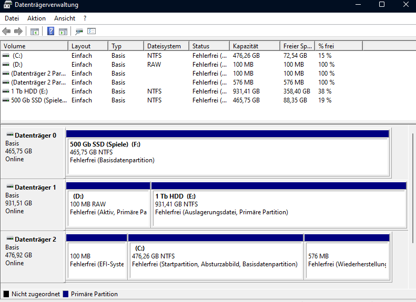The image size is (416, 302).
Task: Open the Help toolbar icon
Action: pos(50,32)
